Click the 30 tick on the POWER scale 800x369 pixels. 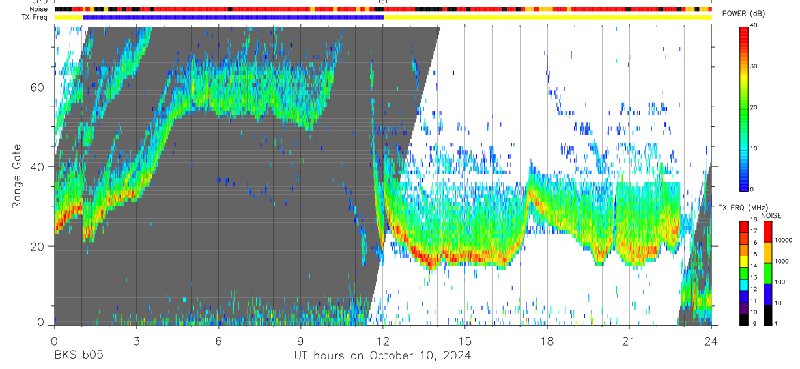click(x=754, y=67)
